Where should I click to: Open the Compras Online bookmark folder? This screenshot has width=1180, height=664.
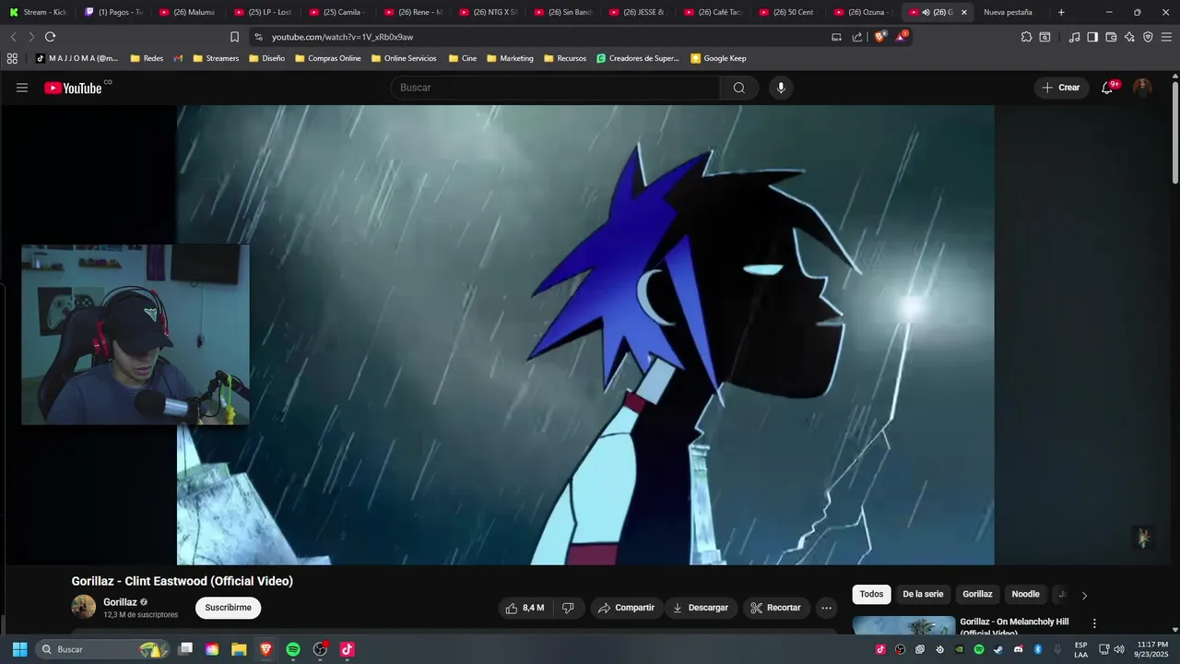328,58
